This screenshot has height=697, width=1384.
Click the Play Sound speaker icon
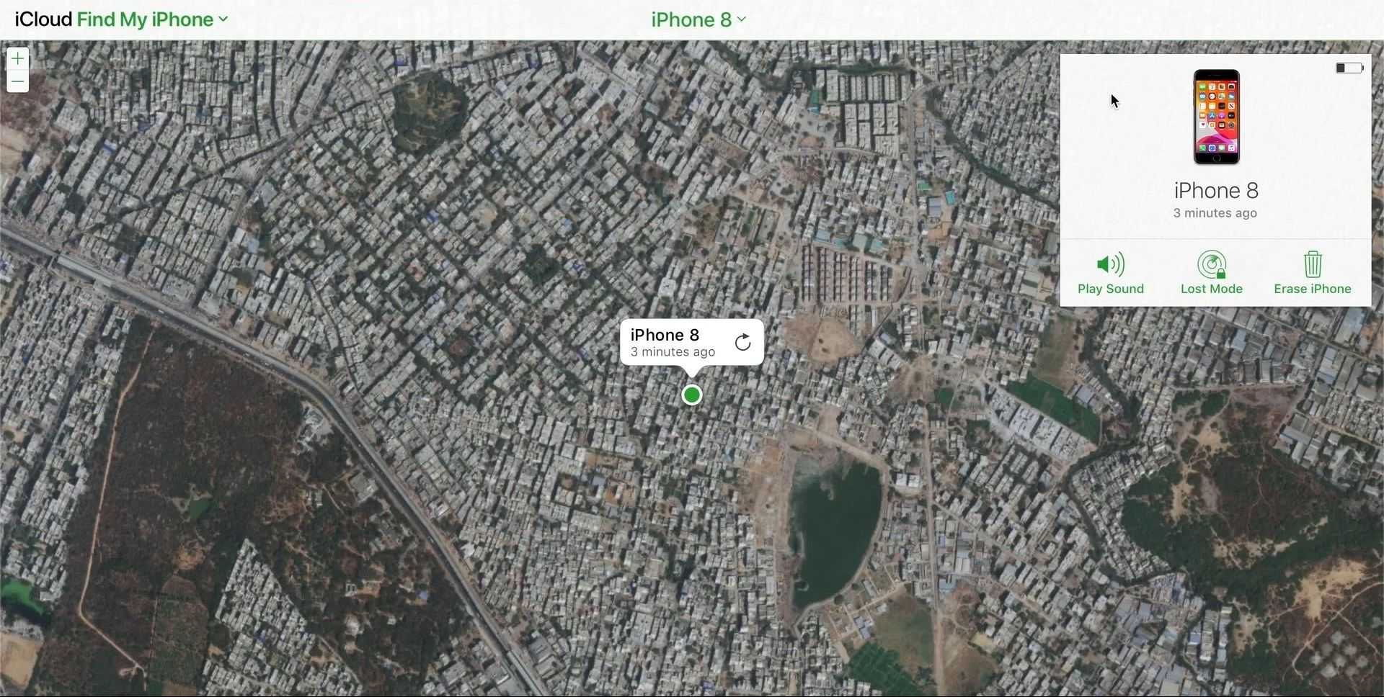(x=1110, y=264)
